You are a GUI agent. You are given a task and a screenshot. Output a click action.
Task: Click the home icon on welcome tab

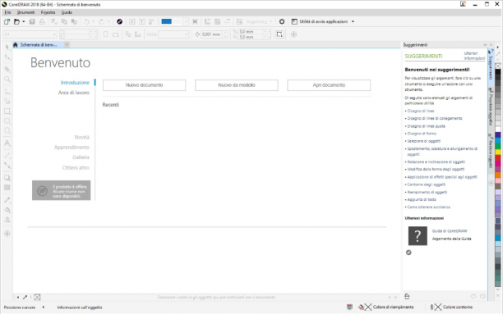pyautogui.click(x=16, y=45)
